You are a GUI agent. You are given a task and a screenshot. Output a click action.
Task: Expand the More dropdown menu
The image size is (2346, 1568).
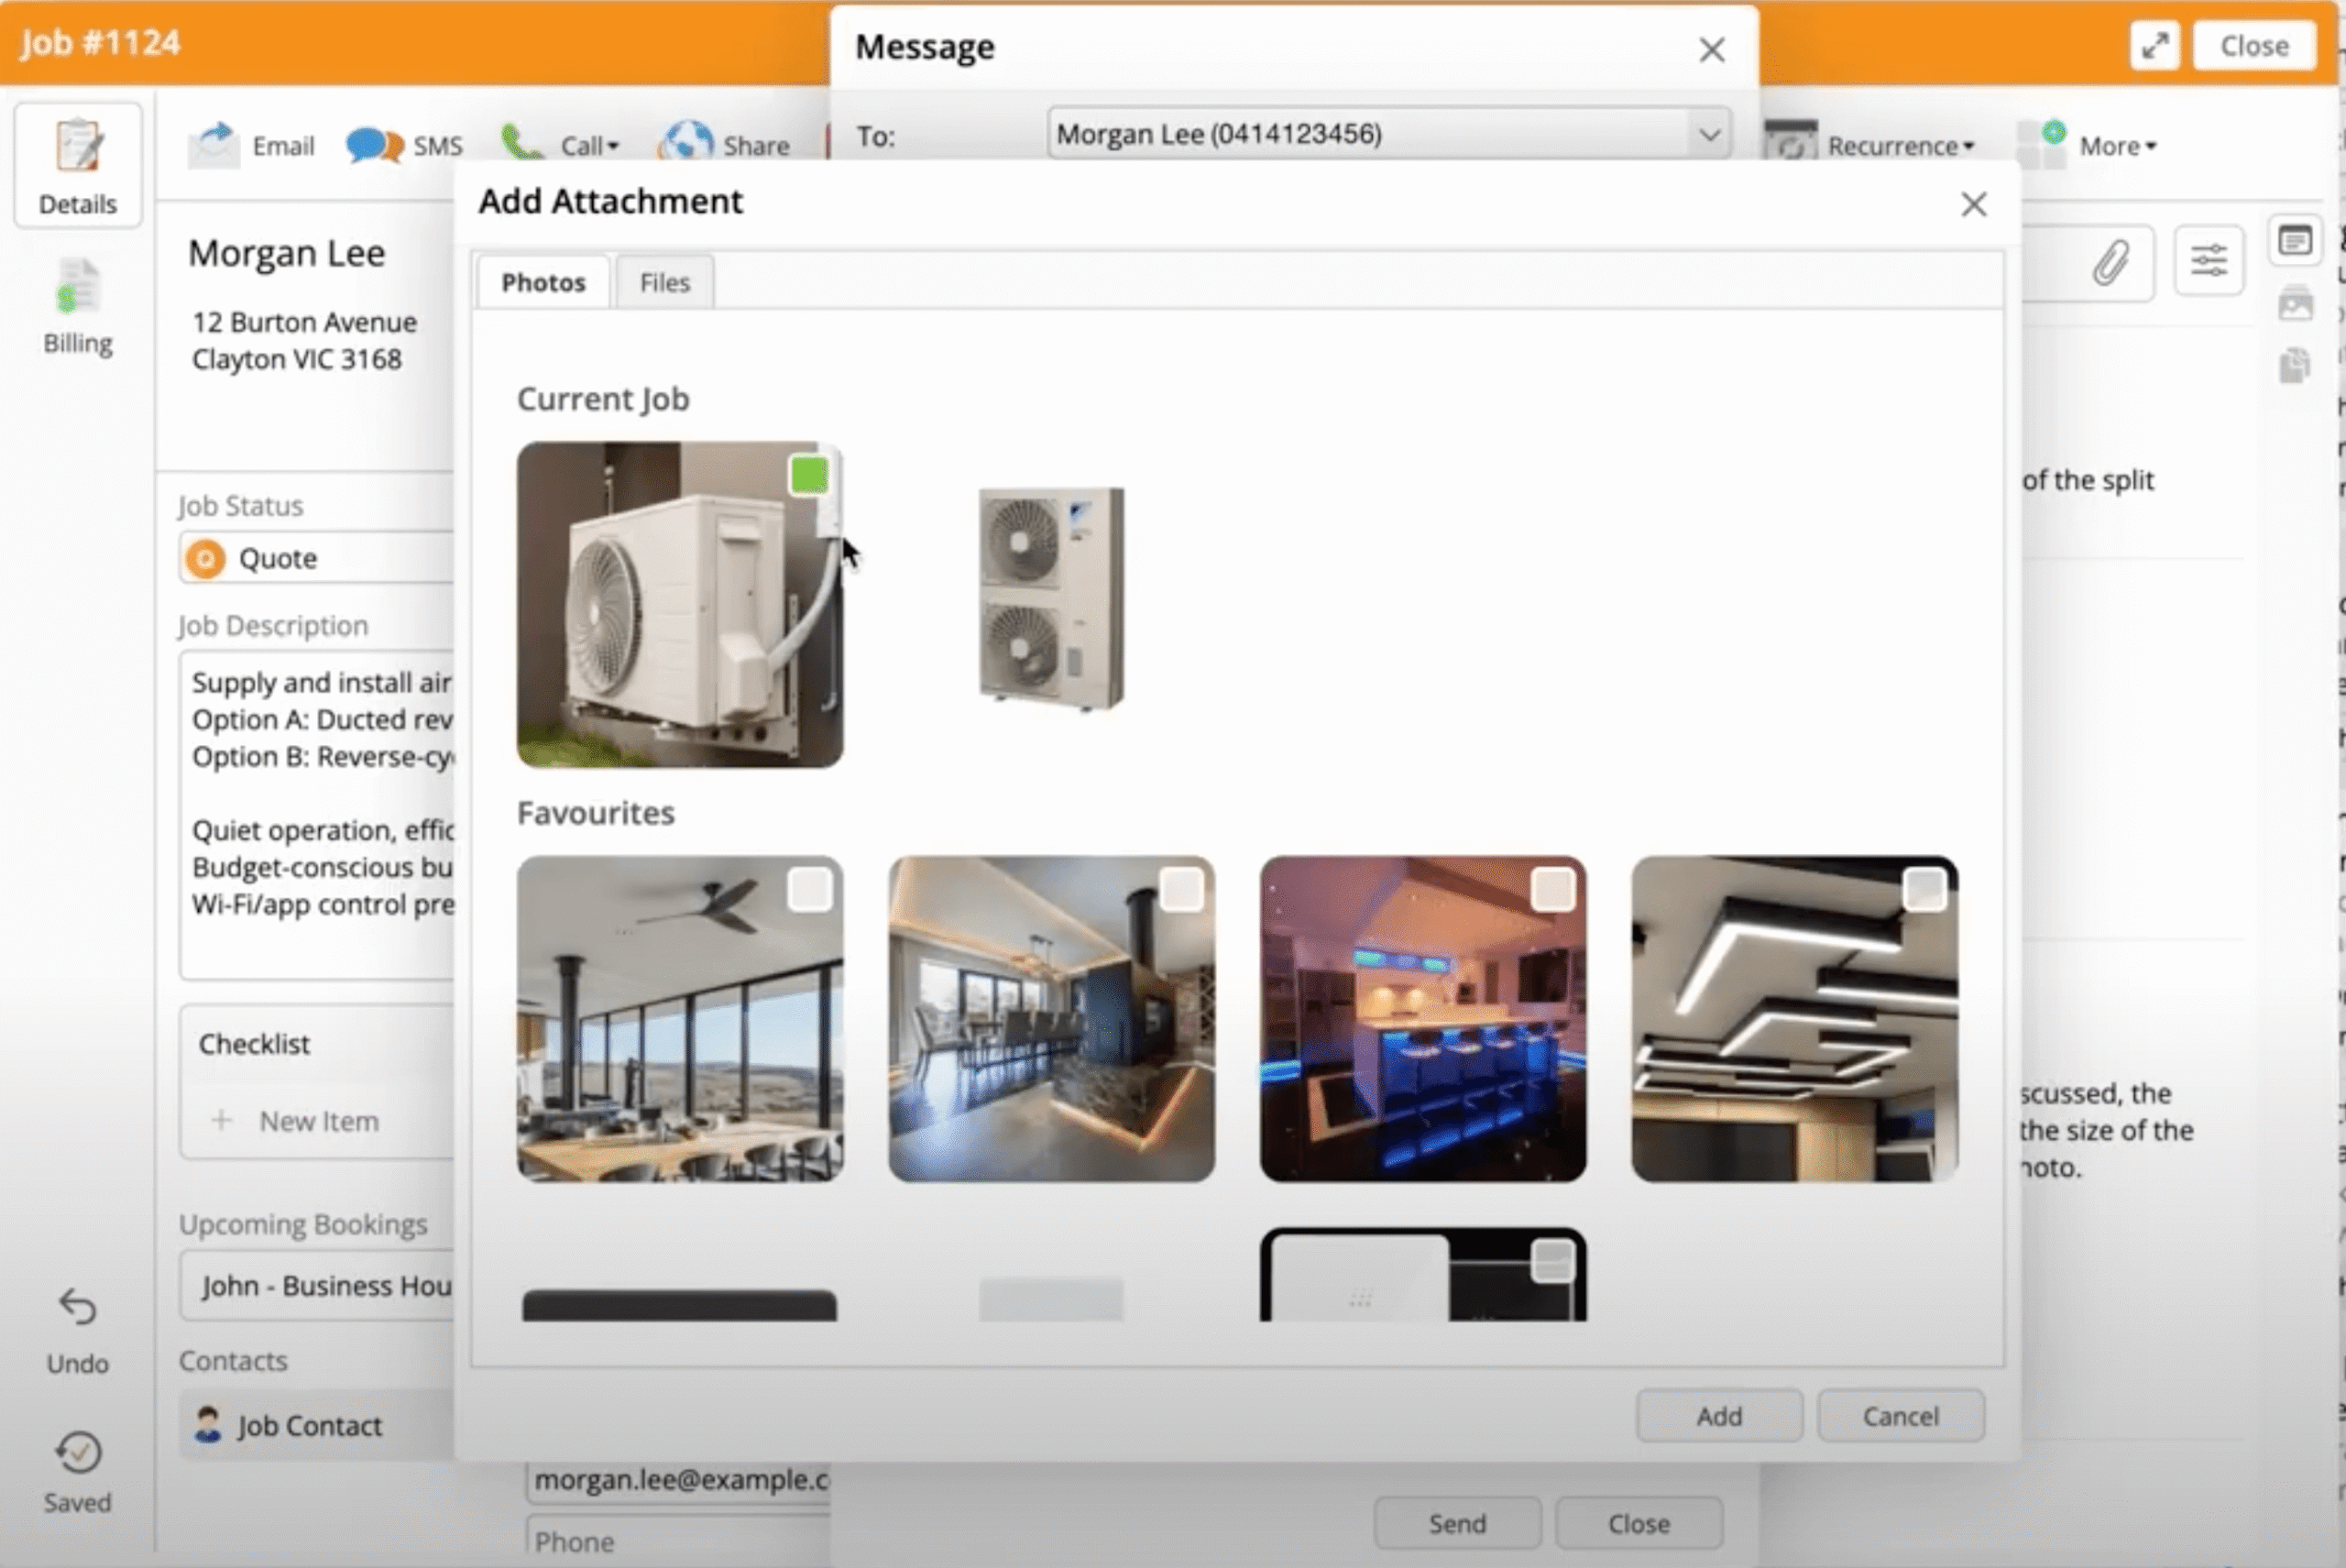click(2116, 146)
